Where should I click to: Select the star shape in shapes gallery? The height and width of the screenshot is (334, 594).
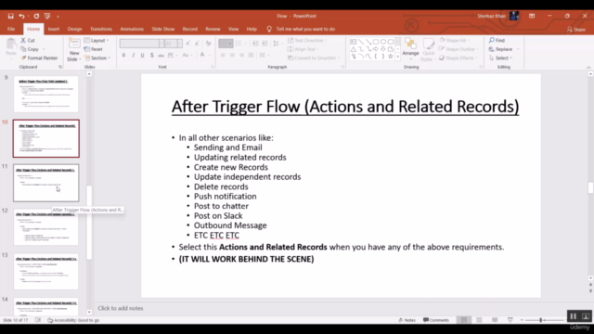[390, 57]
